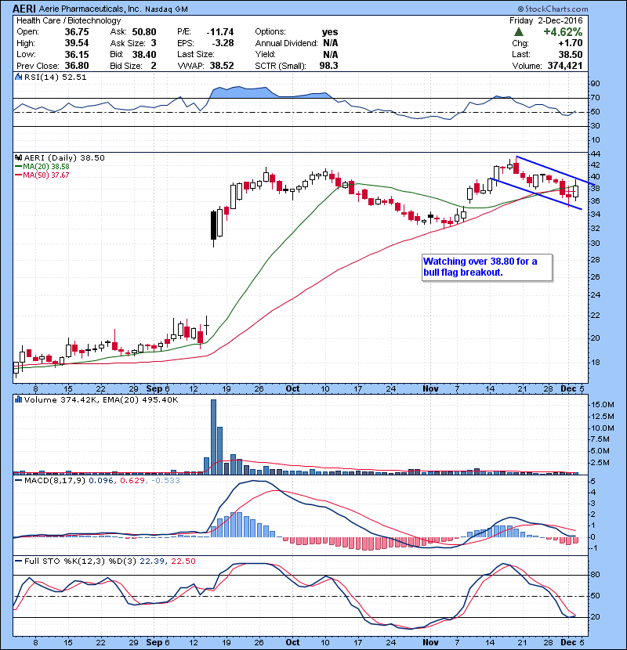Click the Ask Size value 3

(x=154, y=43)
